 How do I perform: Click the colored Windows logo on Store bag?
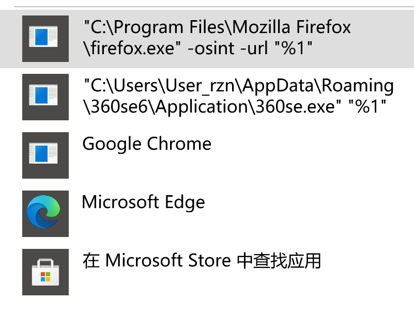(45, 277)
